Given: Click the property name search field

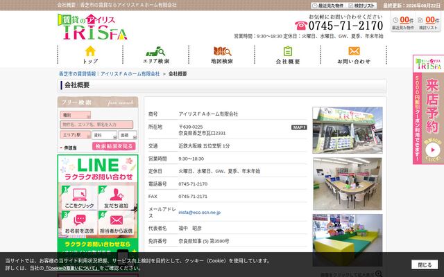Looking at the screenshot, I should [x=96, y=125].
